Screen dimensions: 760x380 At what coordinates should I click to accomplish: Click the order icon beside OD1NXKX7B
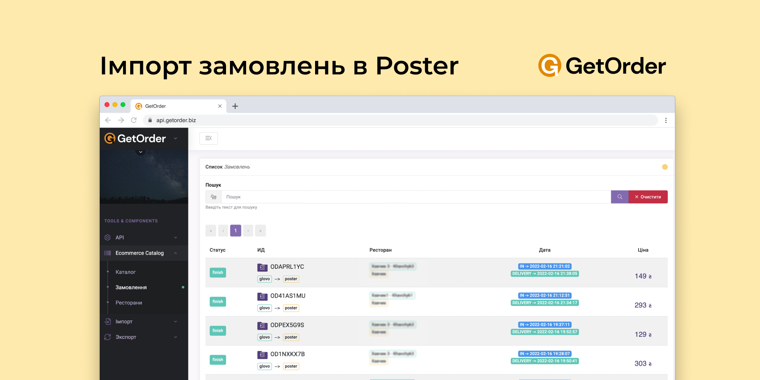(x=262, y=355)
